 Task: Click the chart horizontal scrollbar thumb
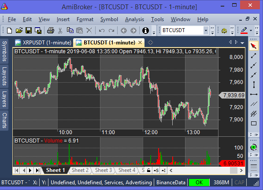[233, 170]
